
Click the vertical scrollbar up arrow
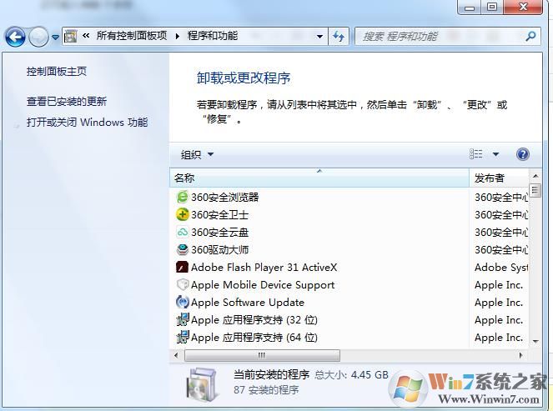click(535, 176)
